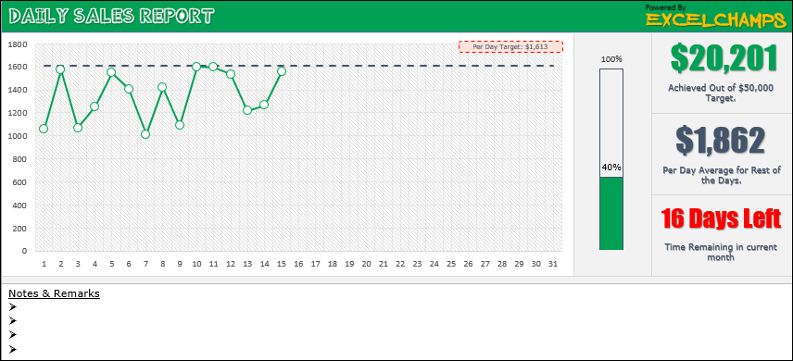The height and width of the screenshot is (361, 793).
Task: Click the 40% progress label
Action: click(611, 168)
